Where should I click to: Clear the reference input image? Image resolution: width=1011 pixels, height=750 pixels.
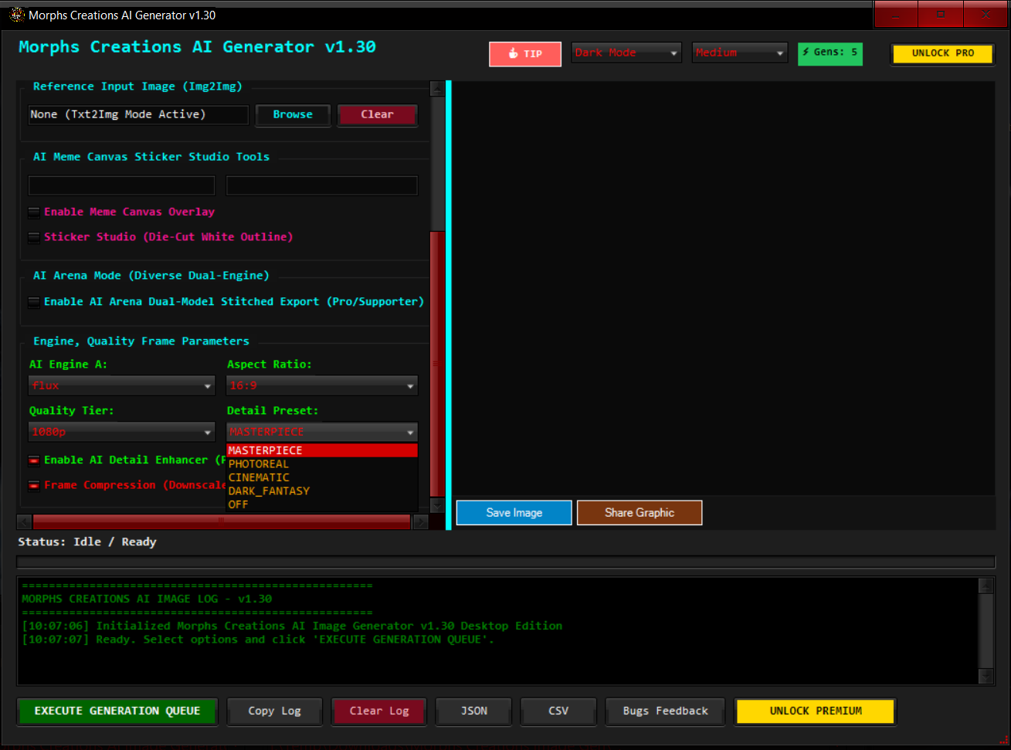tap(377, 114)
